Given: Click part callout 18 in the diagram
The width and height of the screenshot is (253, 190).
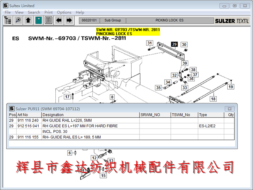Looking at the screenshot, I should pyautogui.click(x=213, y=99).
